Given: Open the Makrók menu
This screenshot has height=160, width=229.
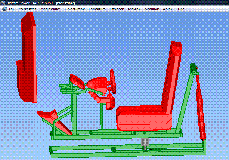Looking at the screenshot, I should pyautogui.click(x=134, y=9).
